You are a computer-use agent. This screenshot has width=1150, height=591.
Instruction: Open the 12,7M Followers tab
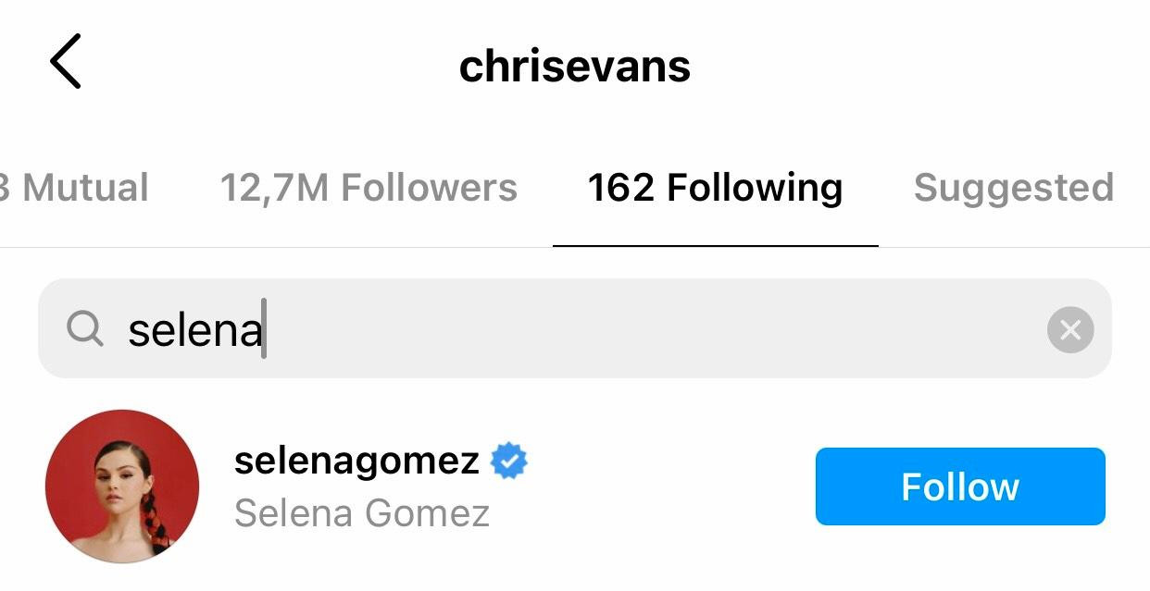pyautogui.click(x=369, y=188)
